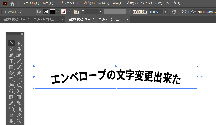The width and height of the screenshot is (216, 125).
Task: Click the black fill color swatch
Action: click(x=52, y=12)
